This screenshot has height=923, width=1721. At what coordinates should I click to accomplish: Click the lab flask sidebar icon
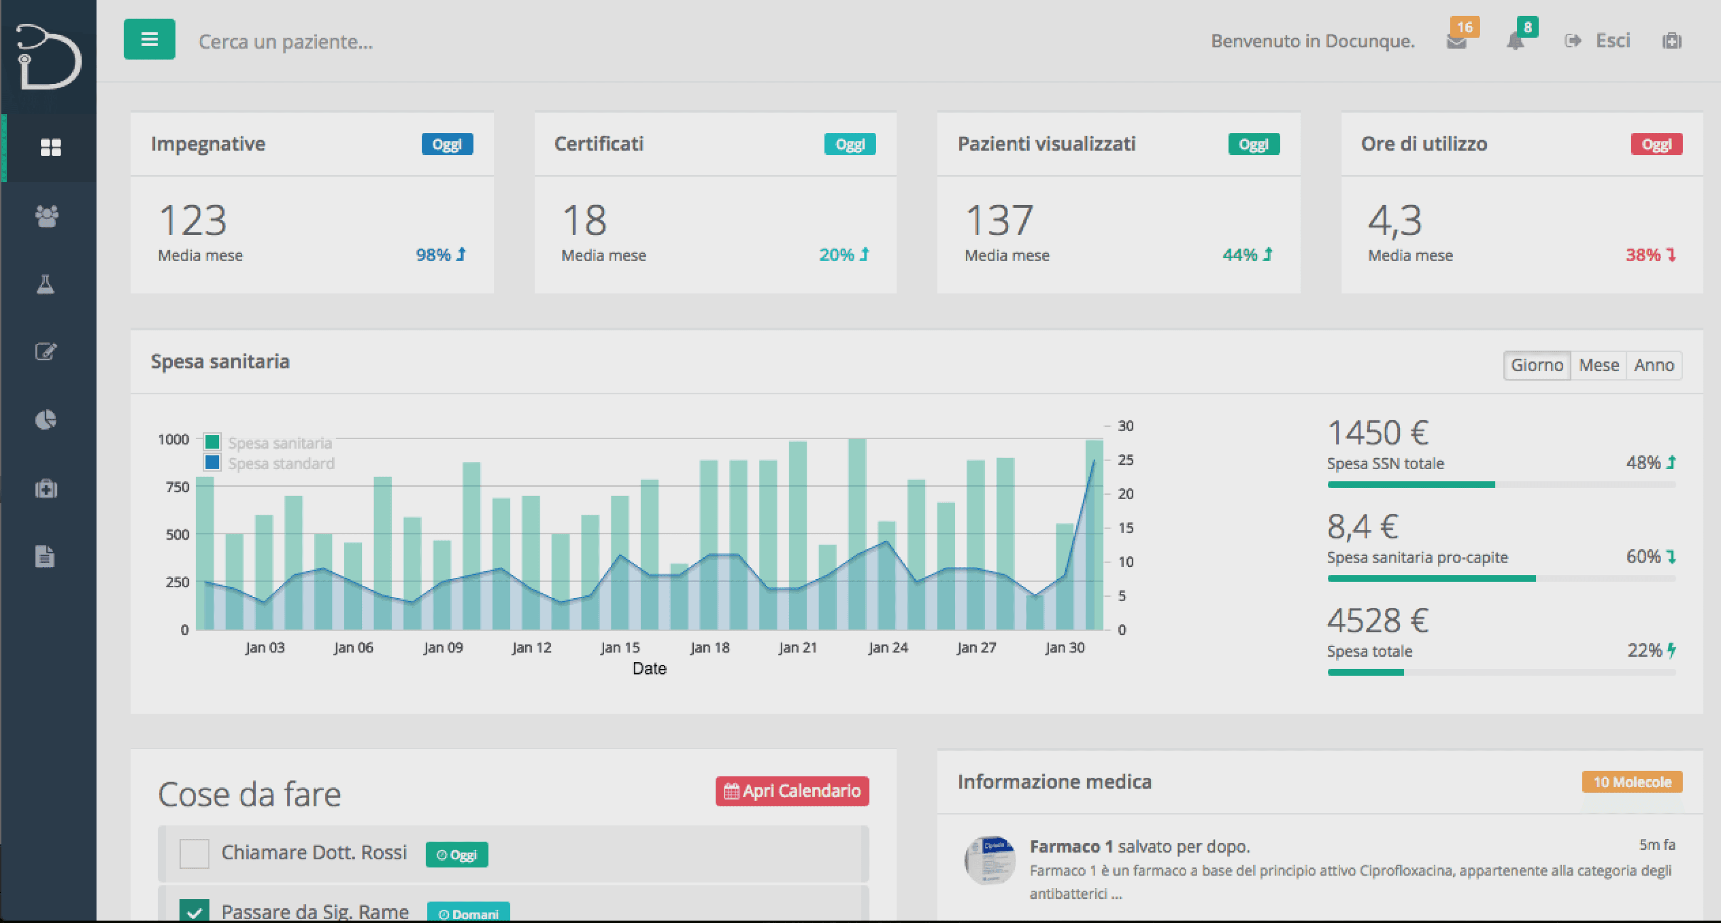[x=46, y=284]
